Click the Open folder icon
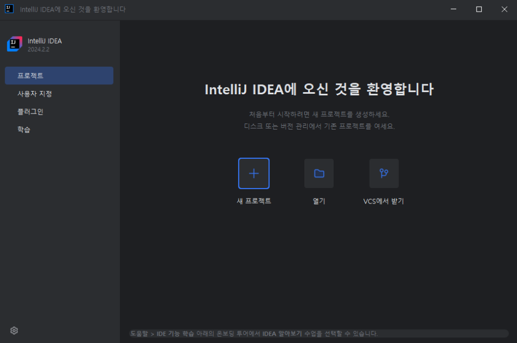Image resolution: width=517 pixels, height=343 pixels. [x=319, y=174]
